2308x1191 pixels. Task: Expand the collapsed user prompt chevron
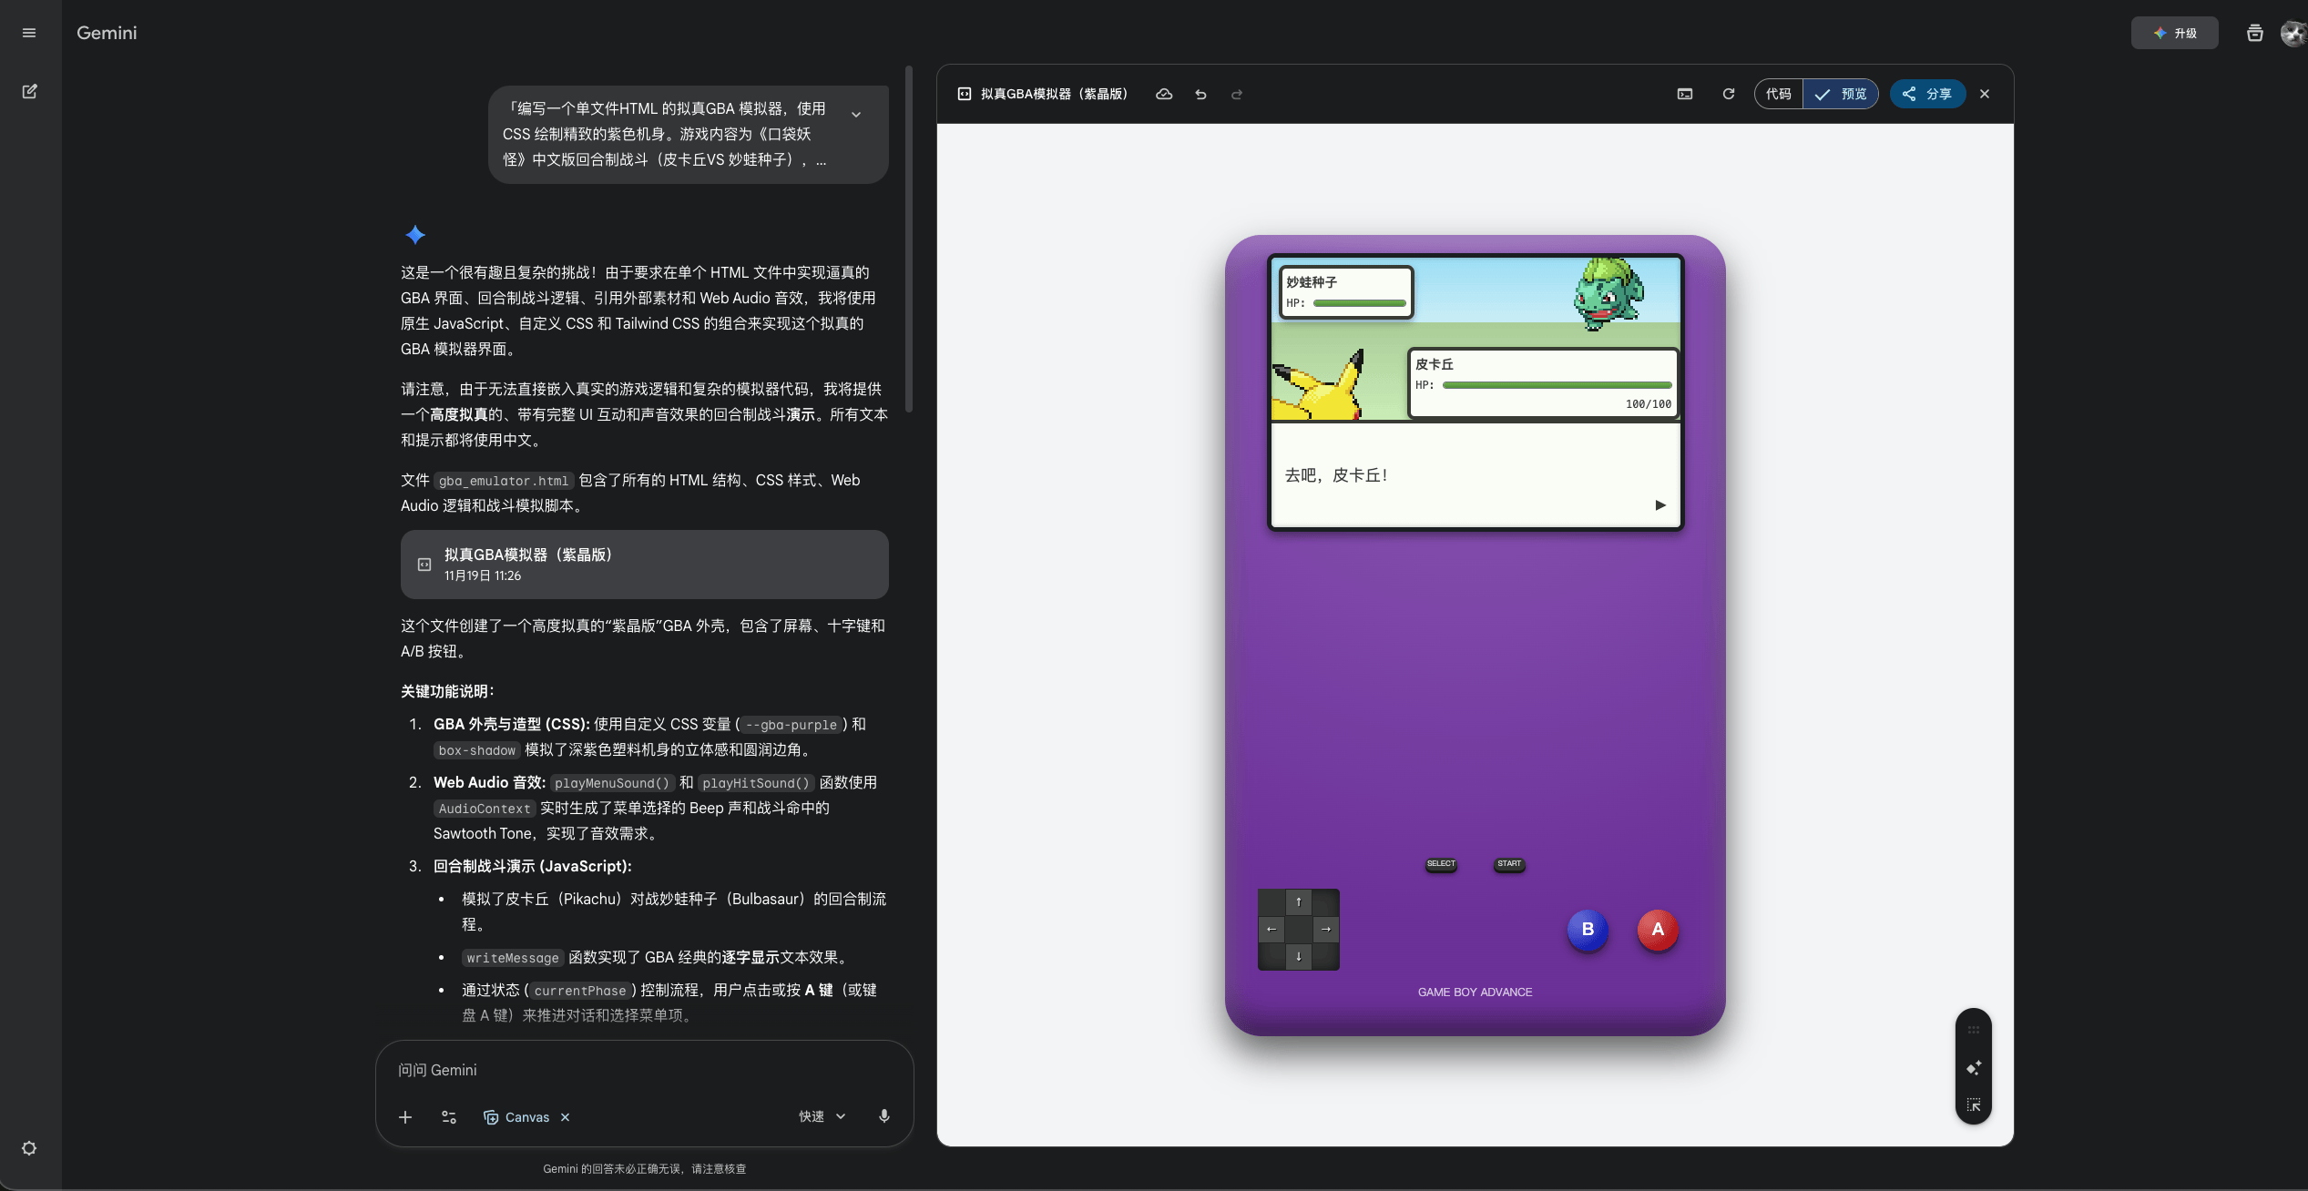coord(856,114)
